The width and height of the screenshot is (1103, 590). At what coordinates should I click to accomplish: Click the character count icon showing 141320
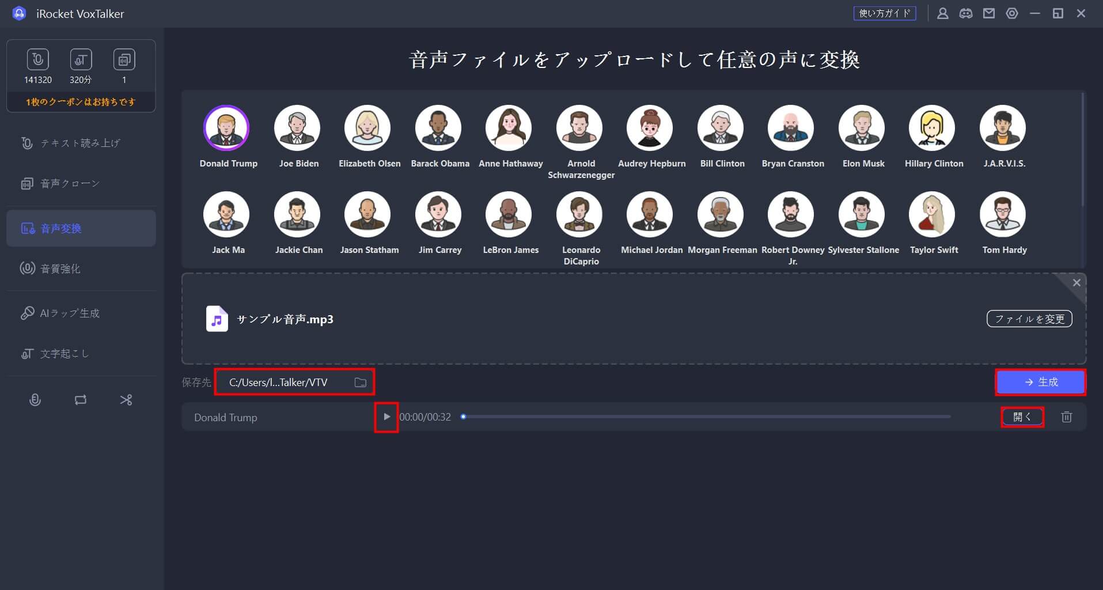point(38,59)
